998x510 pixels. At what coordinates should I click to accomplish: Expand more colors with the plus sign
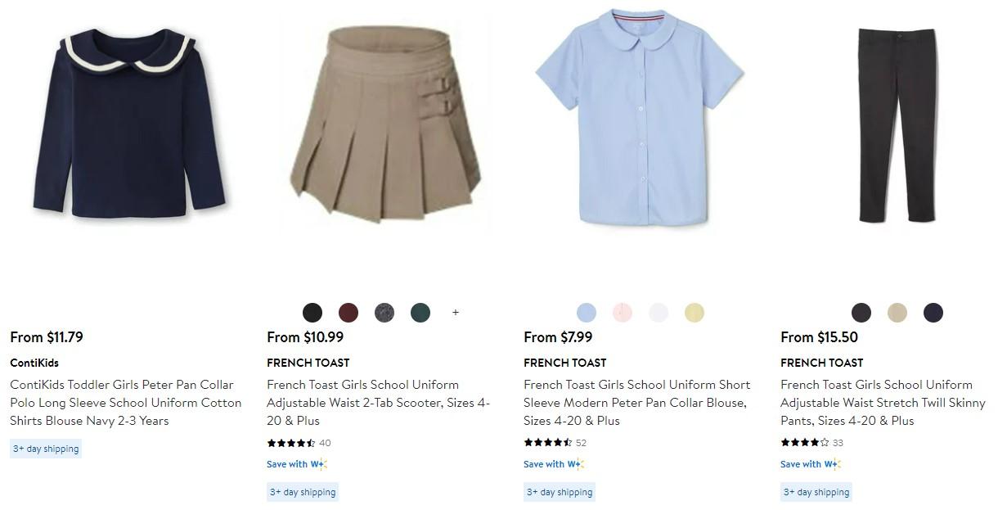[x=456, y=313]
